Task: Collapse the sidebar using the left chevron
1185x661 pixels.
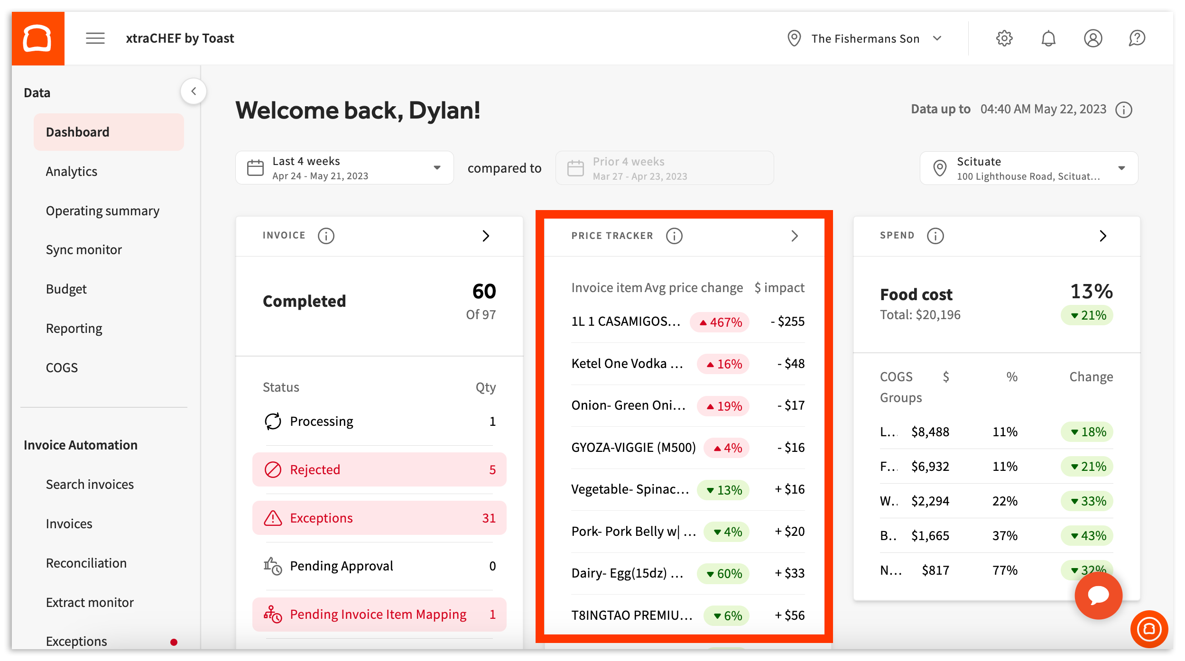Action: tap(194, 91)
